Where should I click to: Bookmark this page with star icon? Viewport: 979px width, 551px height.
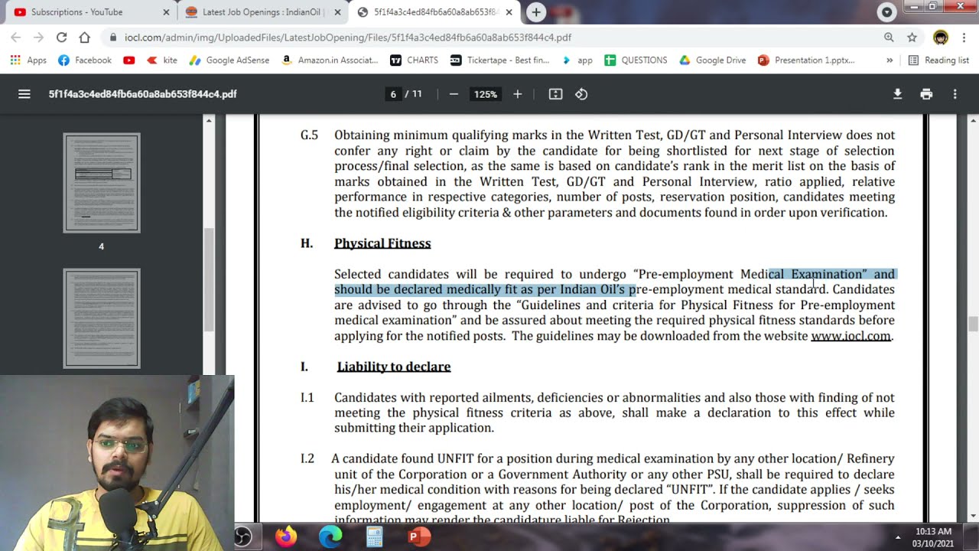click(x=912, y=37)
